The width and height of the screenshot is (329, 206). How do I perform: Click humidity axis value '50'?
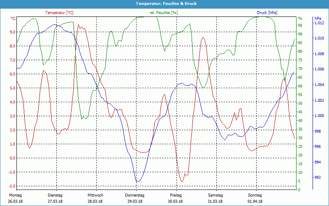(x=300, y=103)
